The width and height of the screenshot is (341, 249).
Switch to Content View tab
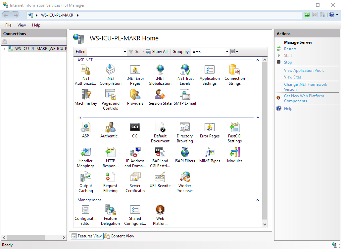pyautogui.click(x=120, y=236)
